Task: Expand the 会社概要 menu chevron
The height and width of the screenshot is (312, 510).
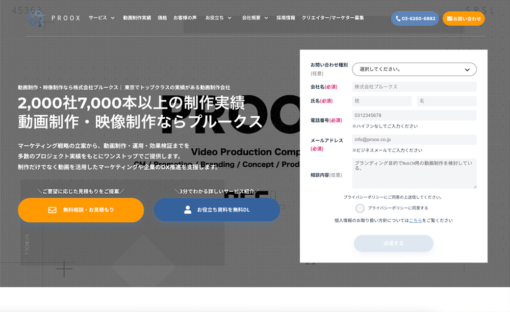Action: point(266,18)
